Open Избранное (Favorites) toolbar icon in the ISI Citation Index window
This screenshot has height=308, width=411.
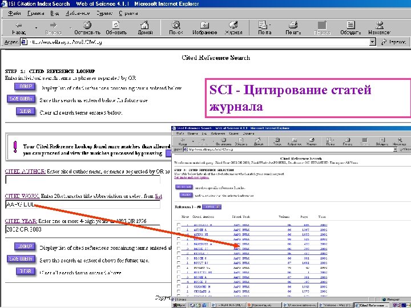pos(204,25)
